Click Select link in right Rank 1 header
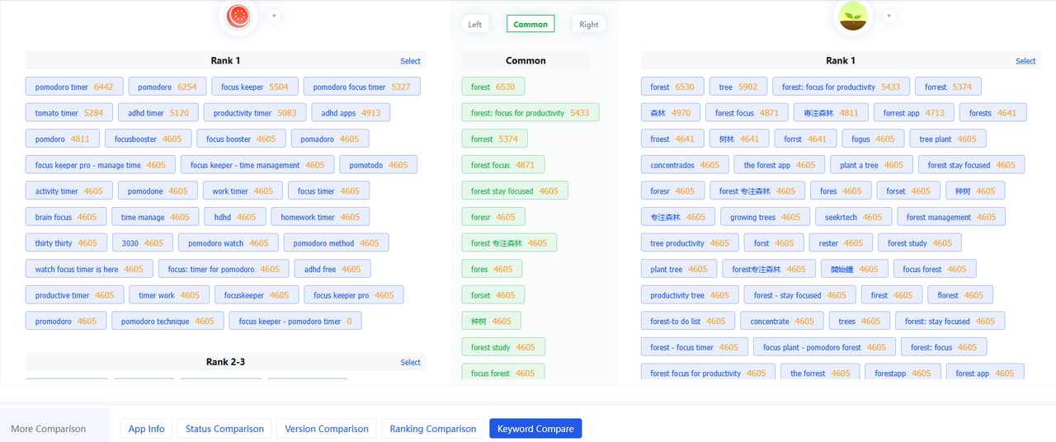The width and height of the screenshot is (1056, 442). [1025, 61]
